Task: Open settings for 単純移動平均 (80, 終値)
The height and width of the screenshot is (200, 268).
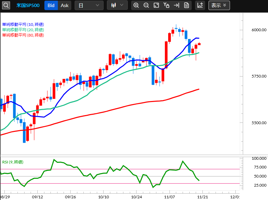Action: [23, 35]
